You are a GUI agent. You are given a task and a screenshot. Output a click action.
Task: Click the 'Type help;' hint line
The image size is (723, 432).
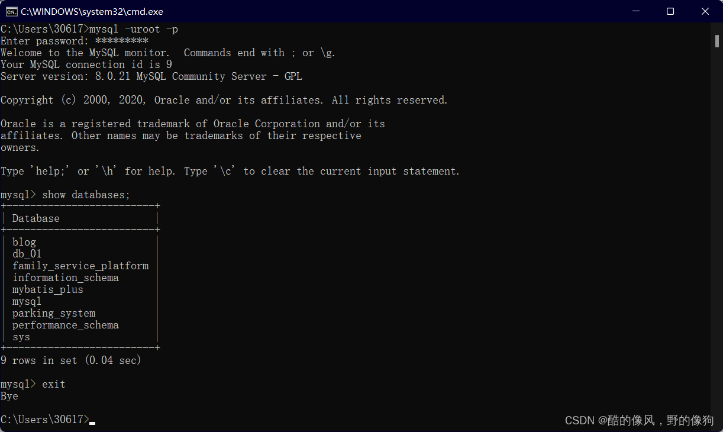(230, 171)
